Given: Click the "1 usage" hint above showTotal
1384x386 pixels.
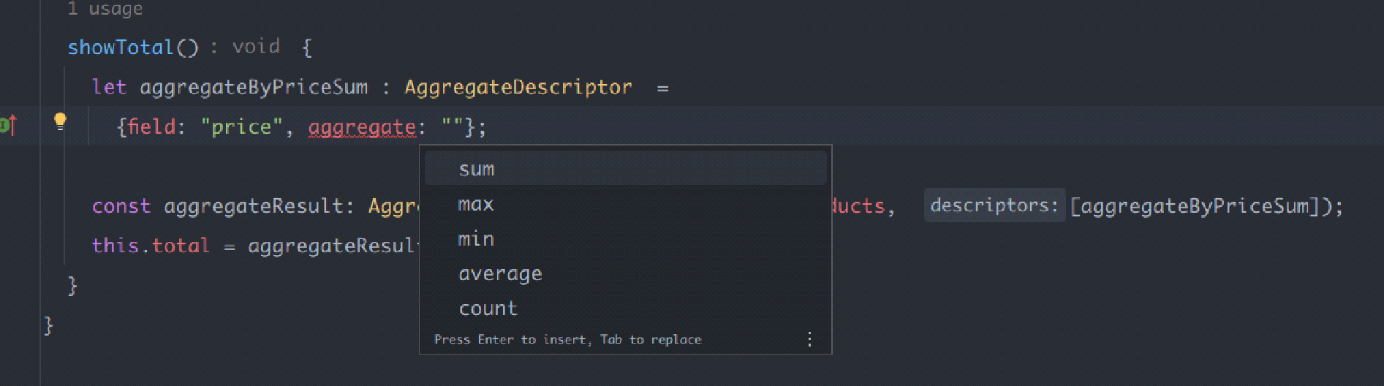Looking at the screenshot, I should pos(105,9).
